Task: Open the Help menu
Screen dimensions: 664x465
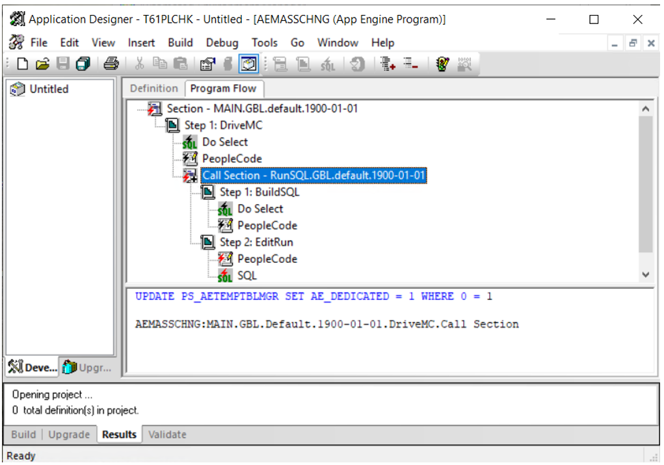Action: click(383, 43)
